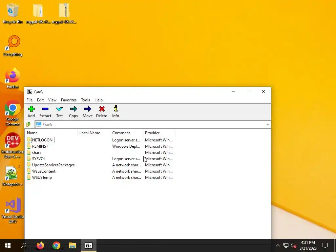Click the muted volume tray icon

(293, 245)
